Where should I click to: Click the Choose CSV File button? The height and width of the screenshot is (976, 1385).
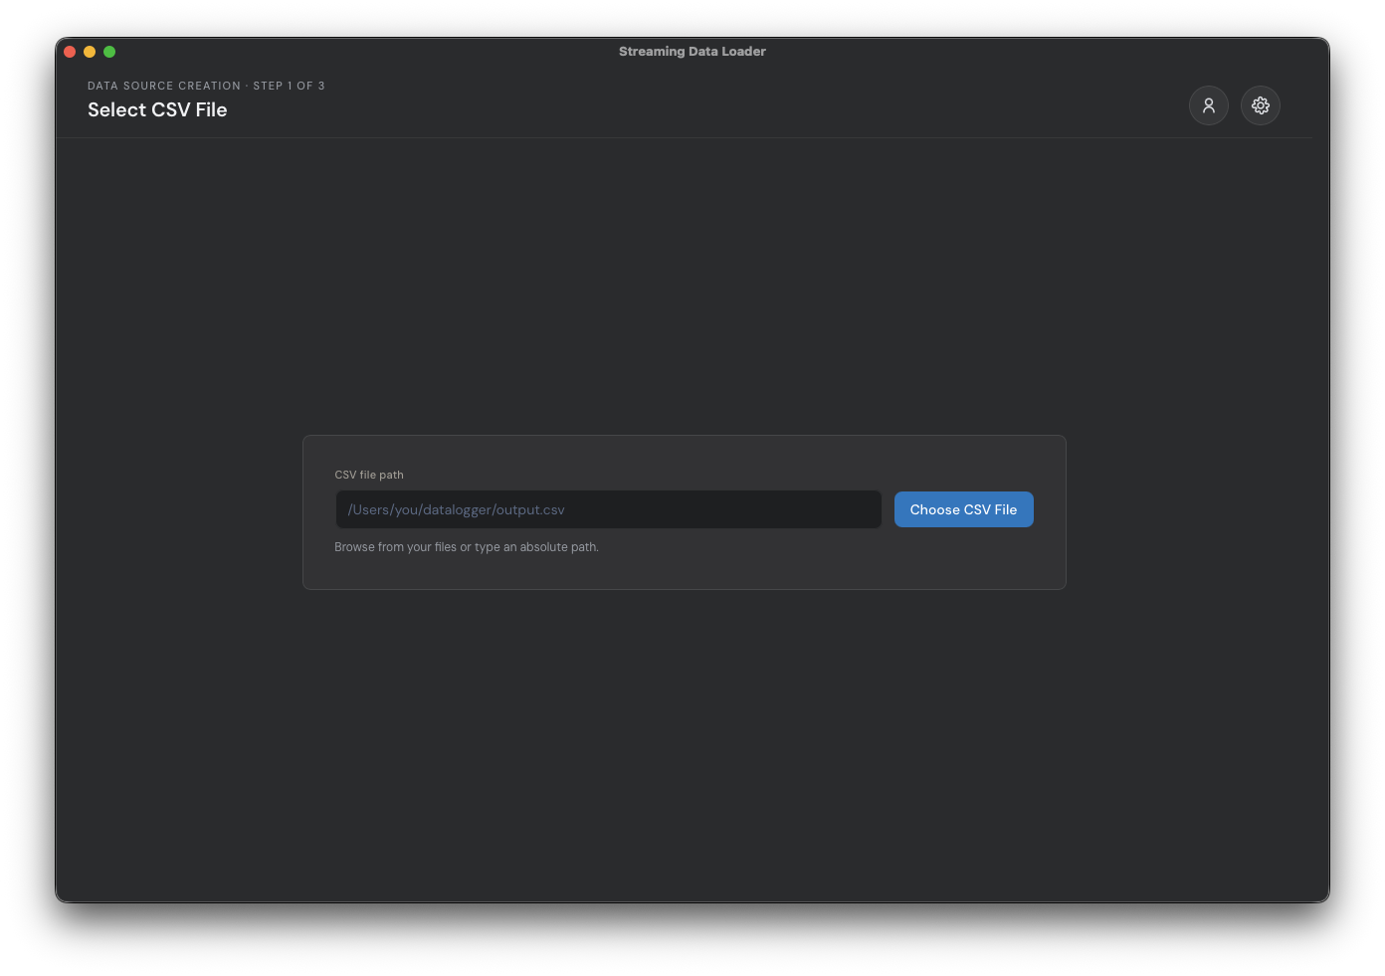pyautogui.click(x=963, y=509)
